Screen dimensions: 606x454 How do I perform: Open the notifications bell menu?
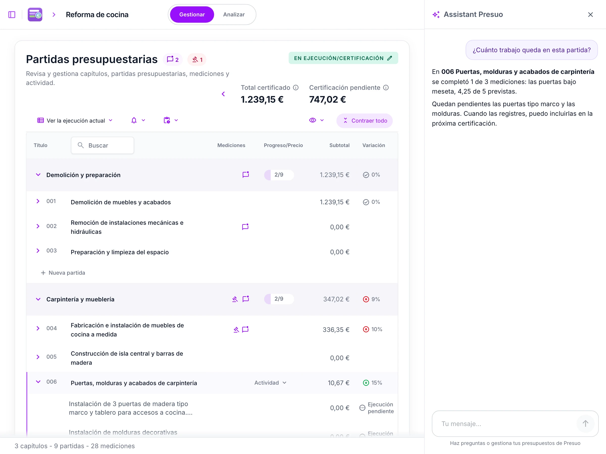[138, 120]
